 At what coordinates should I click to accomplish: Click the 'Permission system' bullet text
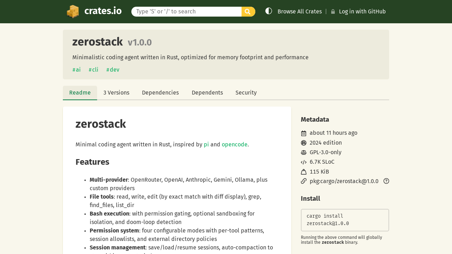point(114,231)
